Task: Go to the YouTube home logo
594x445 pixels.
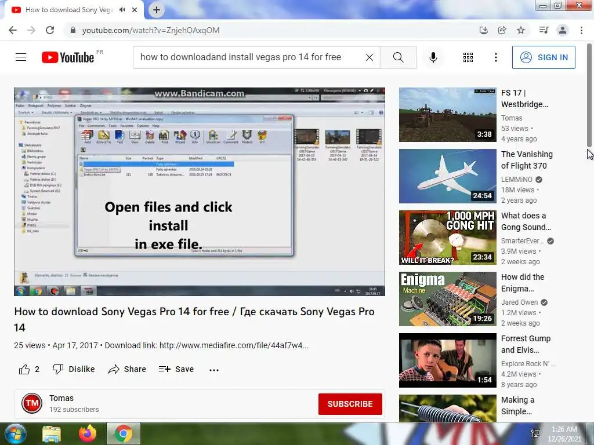Action: coord(68,57)
